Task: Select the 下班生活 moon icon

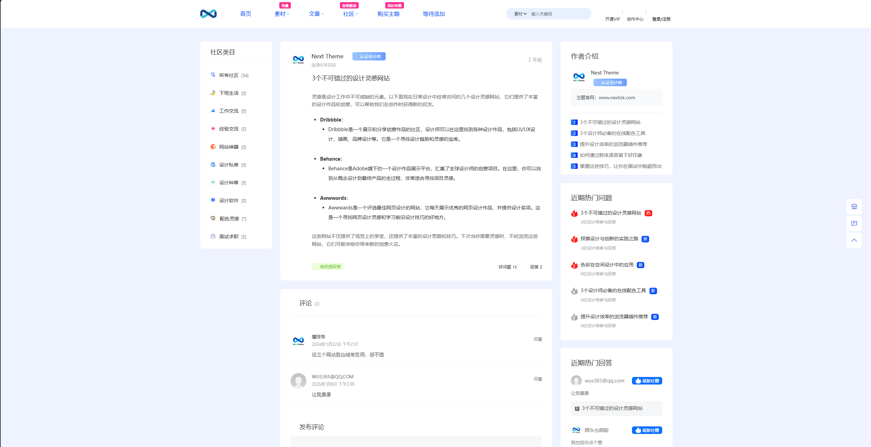Action: point(213,93)
